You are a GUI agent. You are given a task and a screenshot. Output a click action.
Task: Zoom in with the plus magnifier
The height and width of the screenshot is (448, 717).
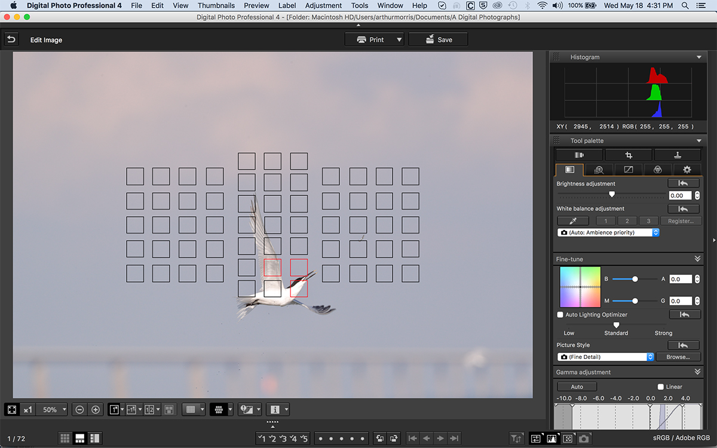[x=95, y=410]
